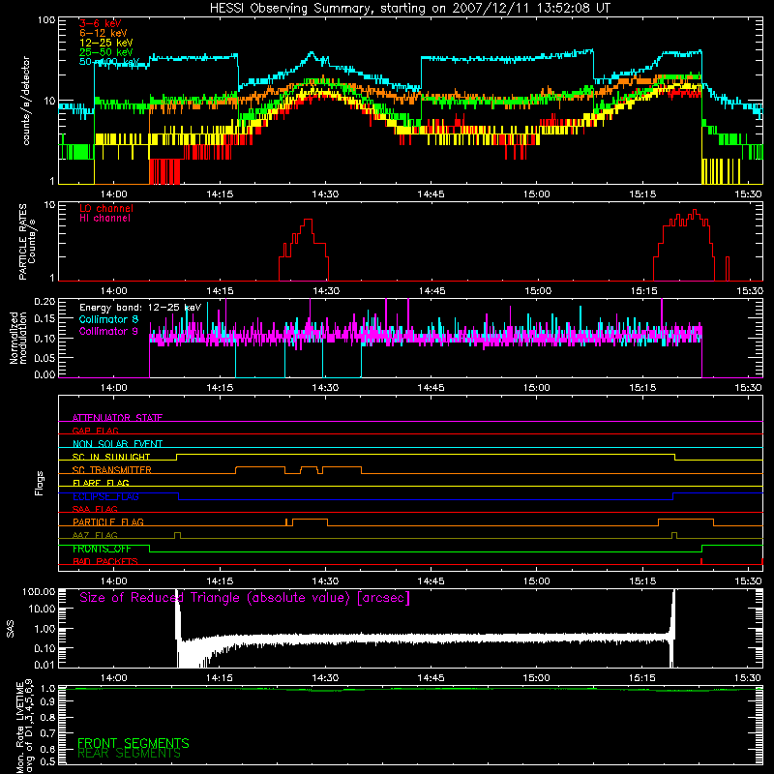The image size is (774, 774).
Task: Click the SAS axis label
Action: point(10,629)
